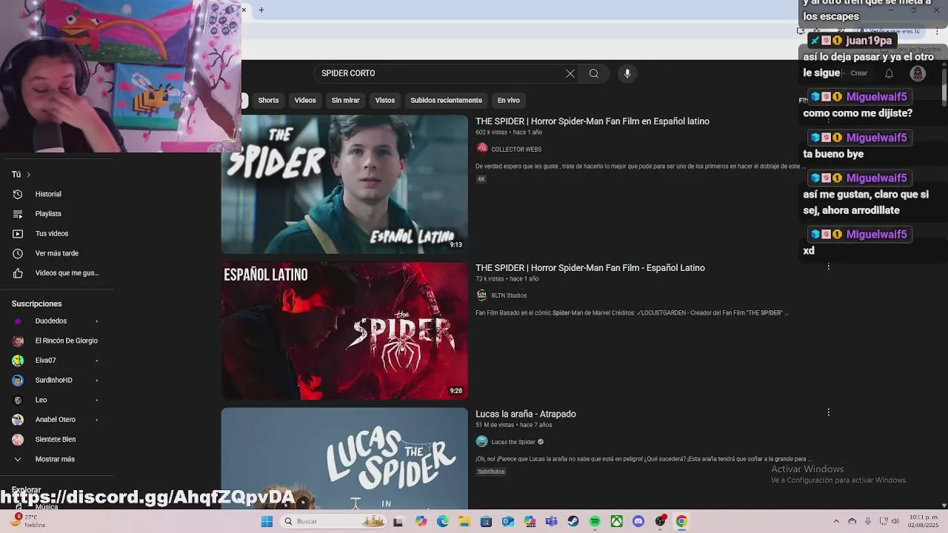Show hidden tray icons chevron
948x533 pixels.
click(836, 521)
